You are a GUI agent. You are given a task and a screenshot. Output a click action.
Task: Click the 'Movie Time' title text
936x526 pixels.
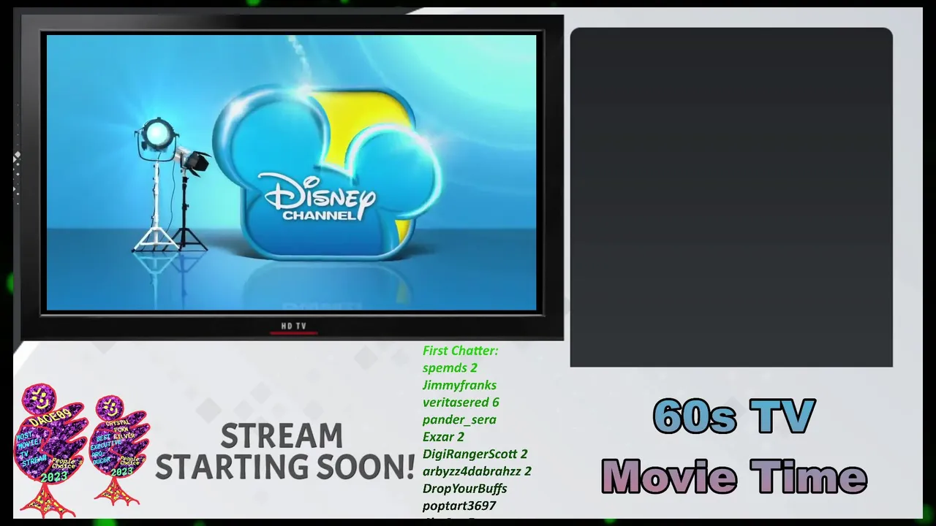(734, 476)
